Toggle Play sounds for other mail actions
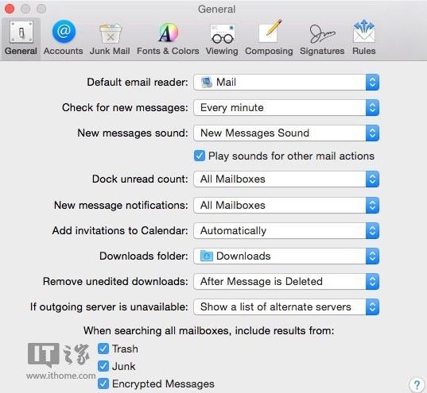 pos(200,156)
